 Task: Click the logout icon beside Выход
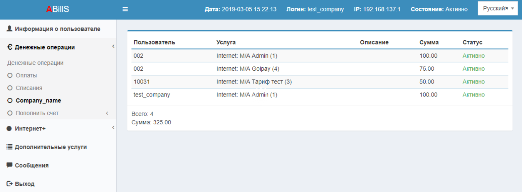9,184
